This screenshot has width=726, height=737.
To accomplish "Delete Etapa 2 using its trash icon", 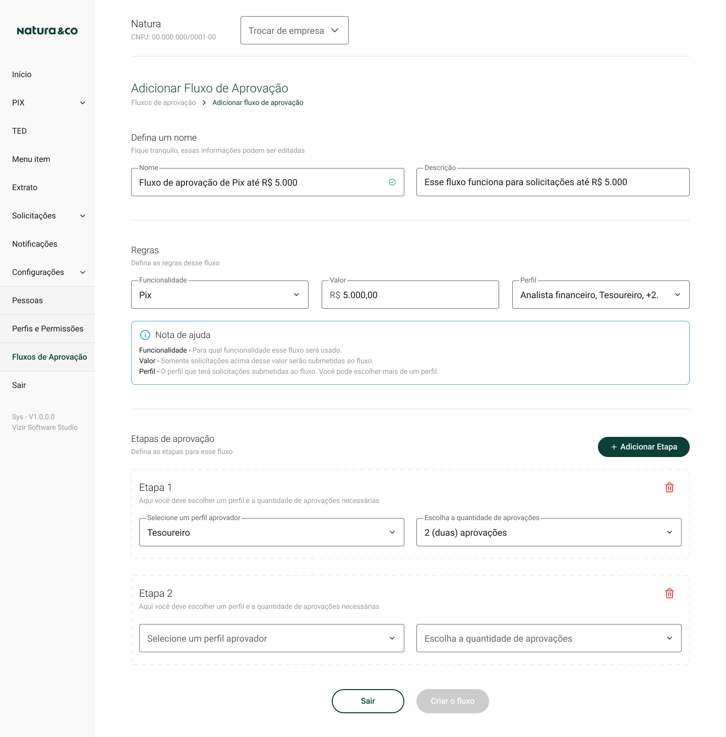I will point(670,593).
